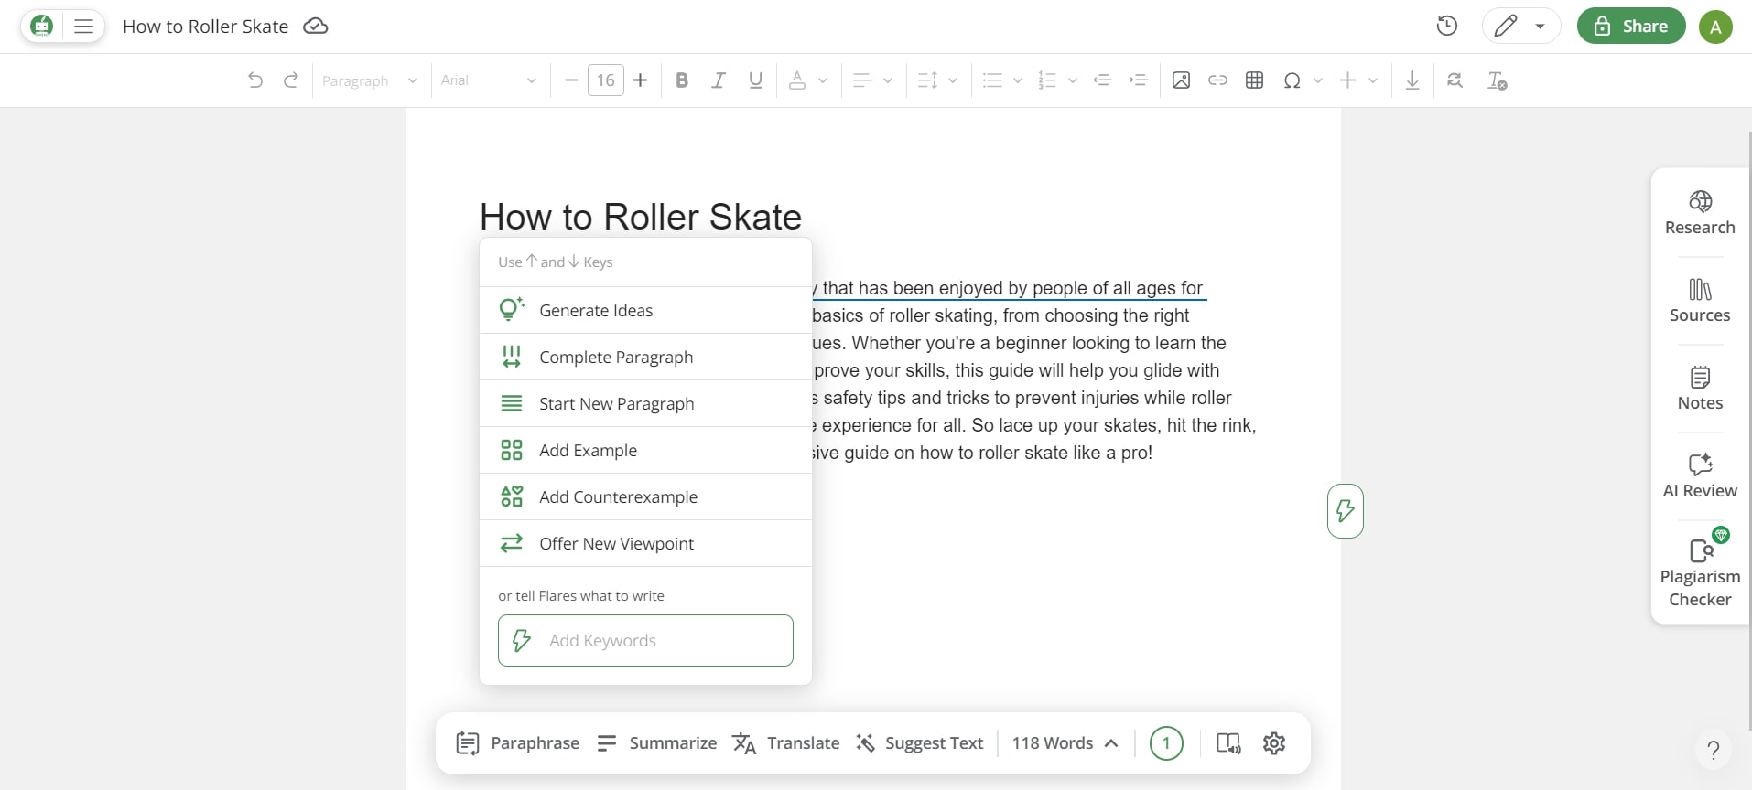Open the Arial font dropdown
The image size is (1752, 790).
(488, 80)
